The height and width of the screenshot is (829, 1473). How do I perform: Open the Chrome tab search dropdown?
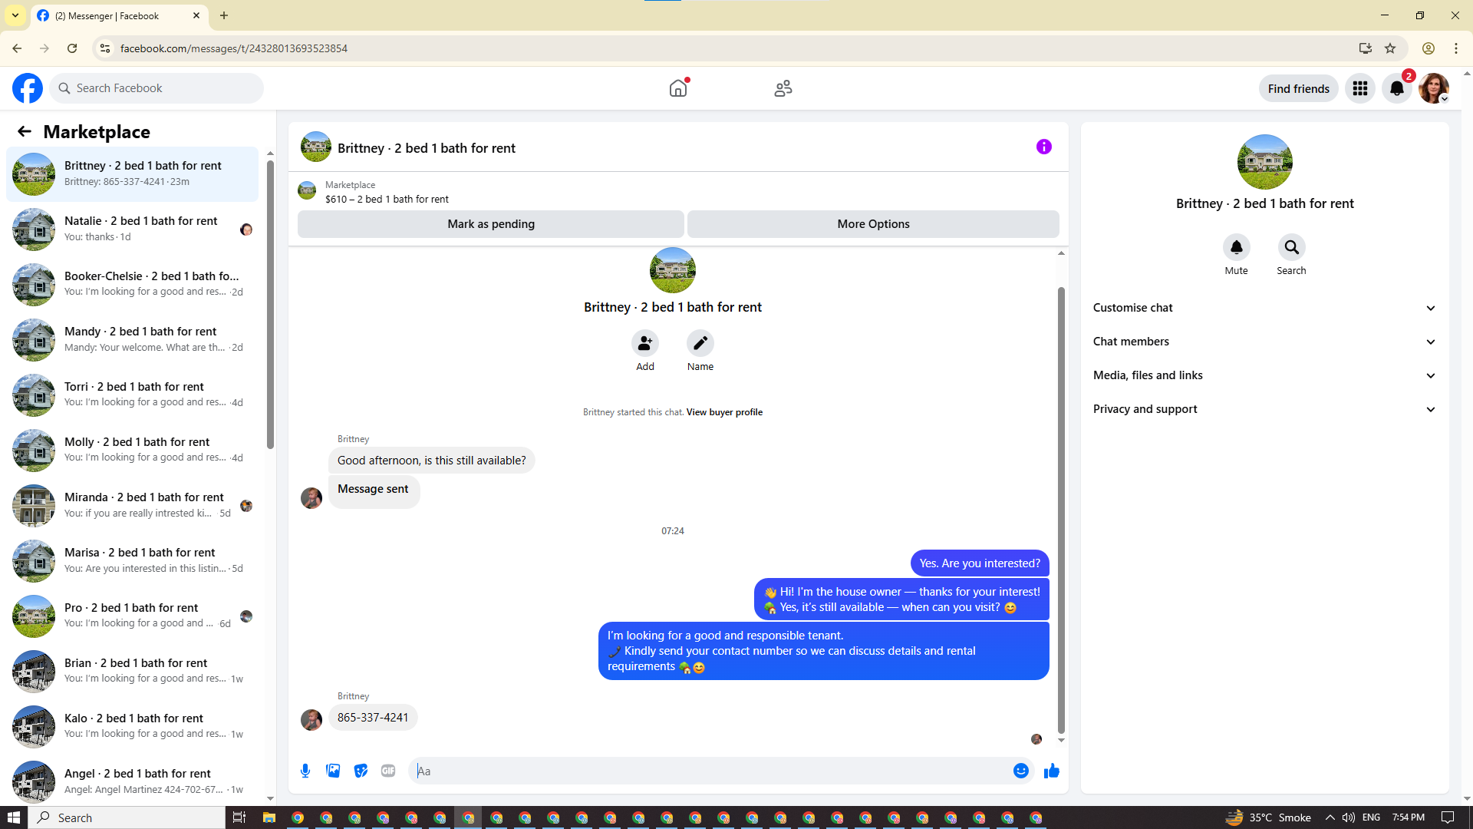click(x=15, y=15)
